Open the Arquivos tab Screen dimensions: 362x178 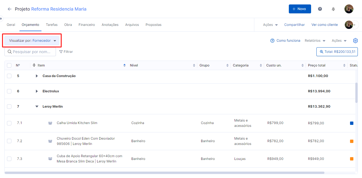(x=132, y=25)
